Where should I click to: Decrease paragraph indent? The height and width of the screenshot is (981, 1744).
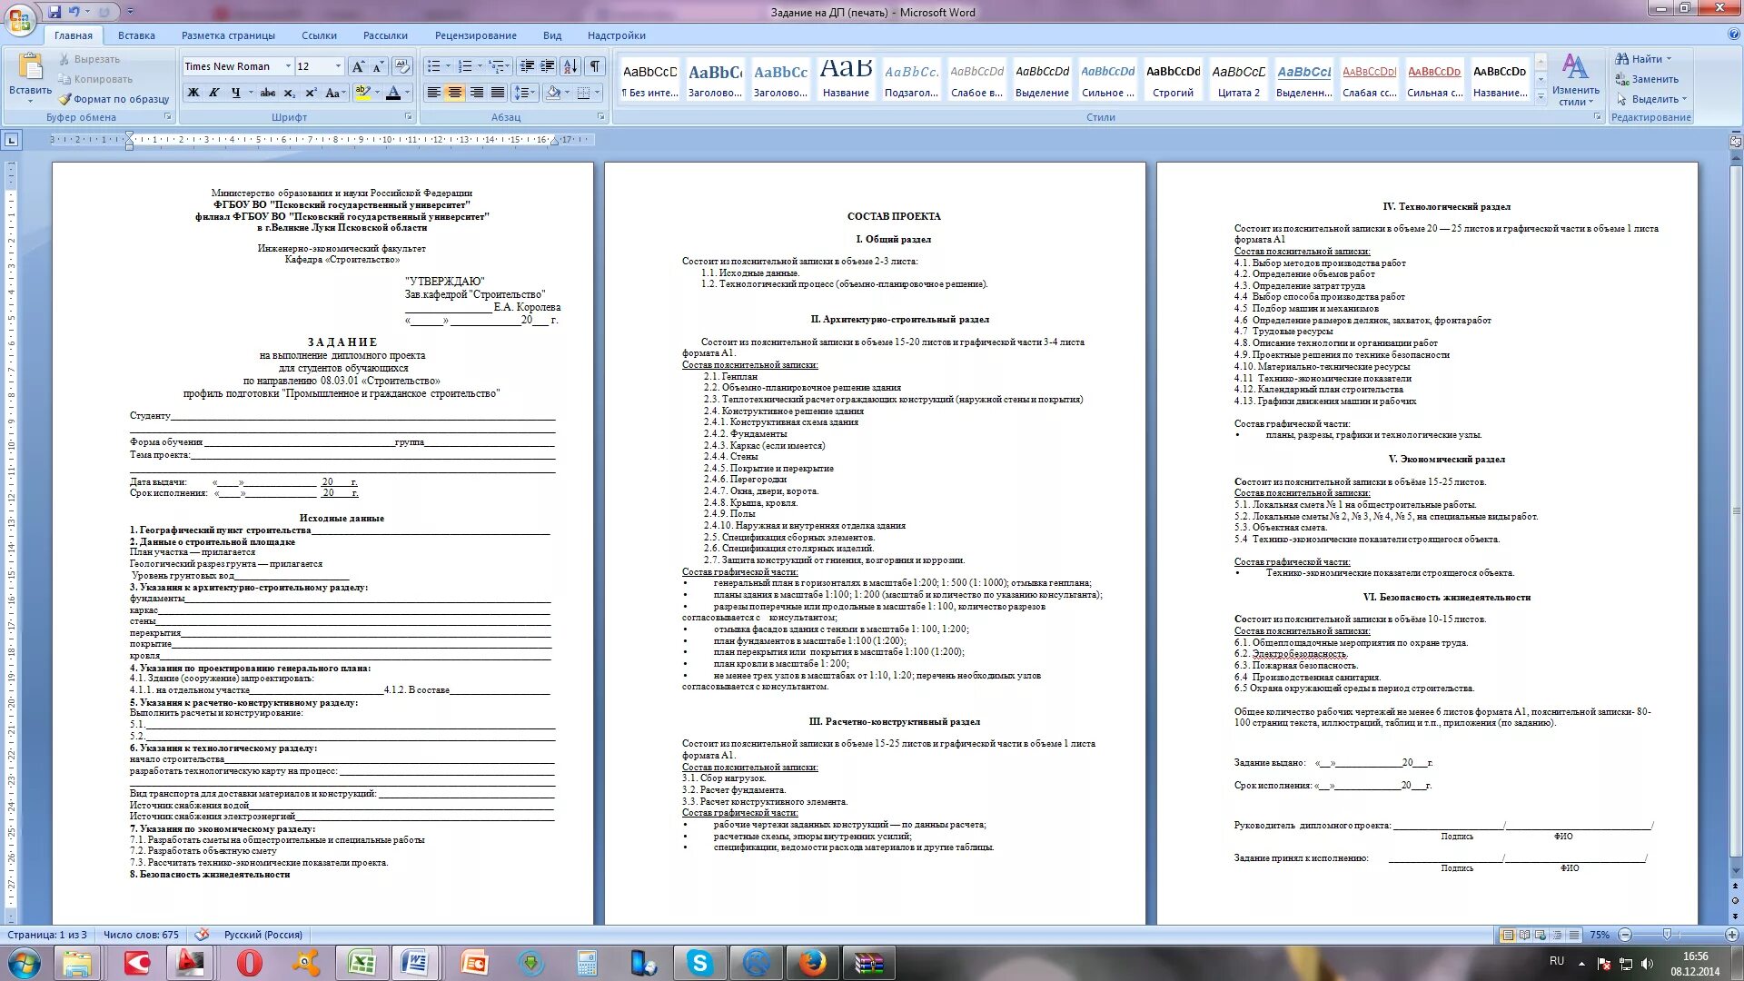coord(527,66)
